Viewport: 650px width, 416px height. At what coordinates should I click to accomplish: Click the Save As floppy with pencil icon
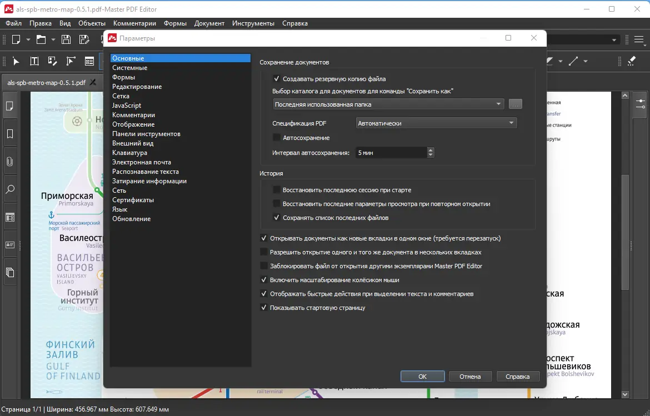pyautogui.click(x=84, y=39)
